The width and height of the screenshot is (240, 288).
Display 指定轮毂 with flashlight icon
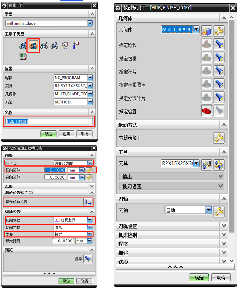click(219, 44)
